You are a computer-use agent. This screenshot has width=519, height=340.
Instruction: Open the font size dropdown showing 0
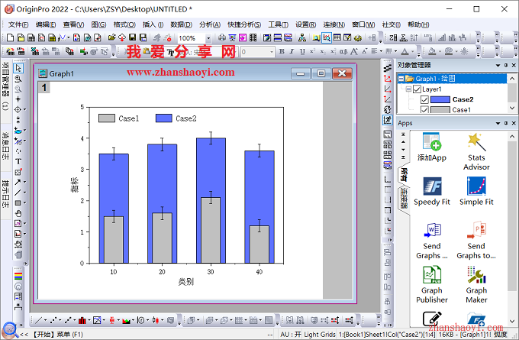(x=272, y=52)
